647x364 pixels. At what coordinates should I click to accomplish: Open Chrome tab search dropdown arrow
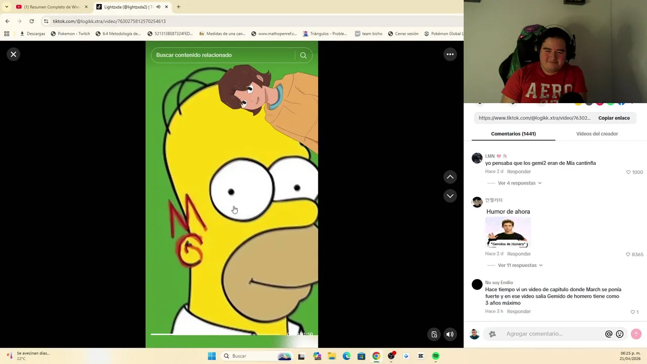tap(7, 7)
